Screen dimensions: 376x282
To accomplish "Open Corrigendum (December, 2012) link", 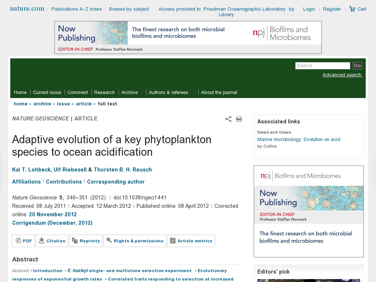I will pyautogui.click(x=52, y=223).
